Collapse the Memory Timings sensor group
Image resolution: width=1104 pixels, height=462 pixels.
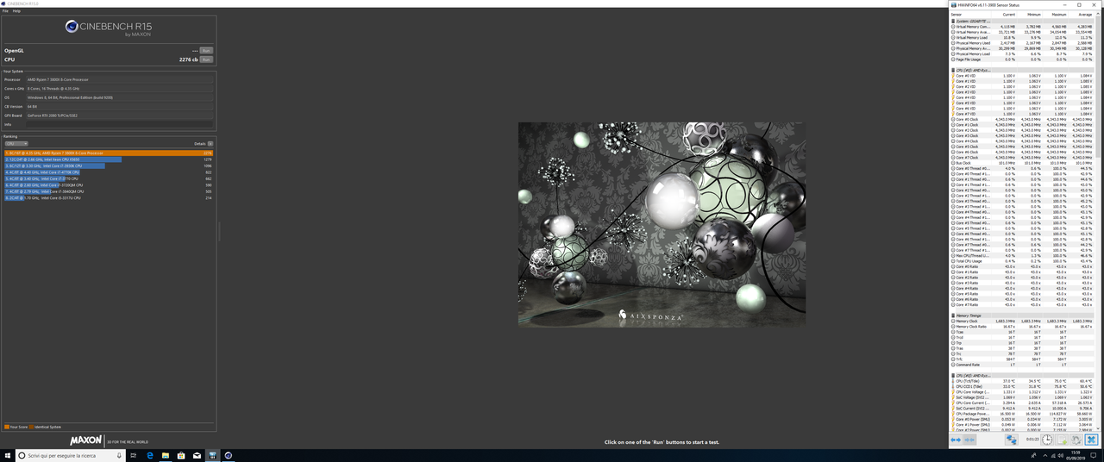click(953, 315)
